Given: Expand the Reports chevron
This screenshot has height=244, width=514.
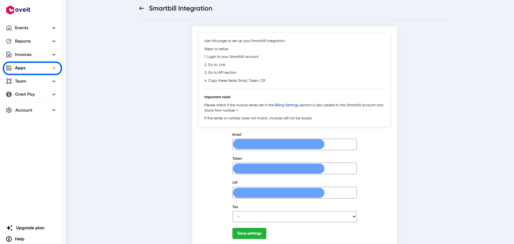Looking at the screenshot, I should click(54, 41).
